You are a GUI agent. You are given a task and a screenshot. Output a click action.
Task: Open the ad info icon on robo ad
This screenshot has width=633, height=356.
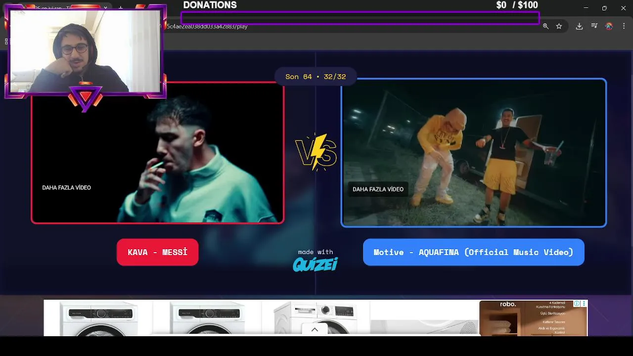pyautogui.click(x=577, y=304)
